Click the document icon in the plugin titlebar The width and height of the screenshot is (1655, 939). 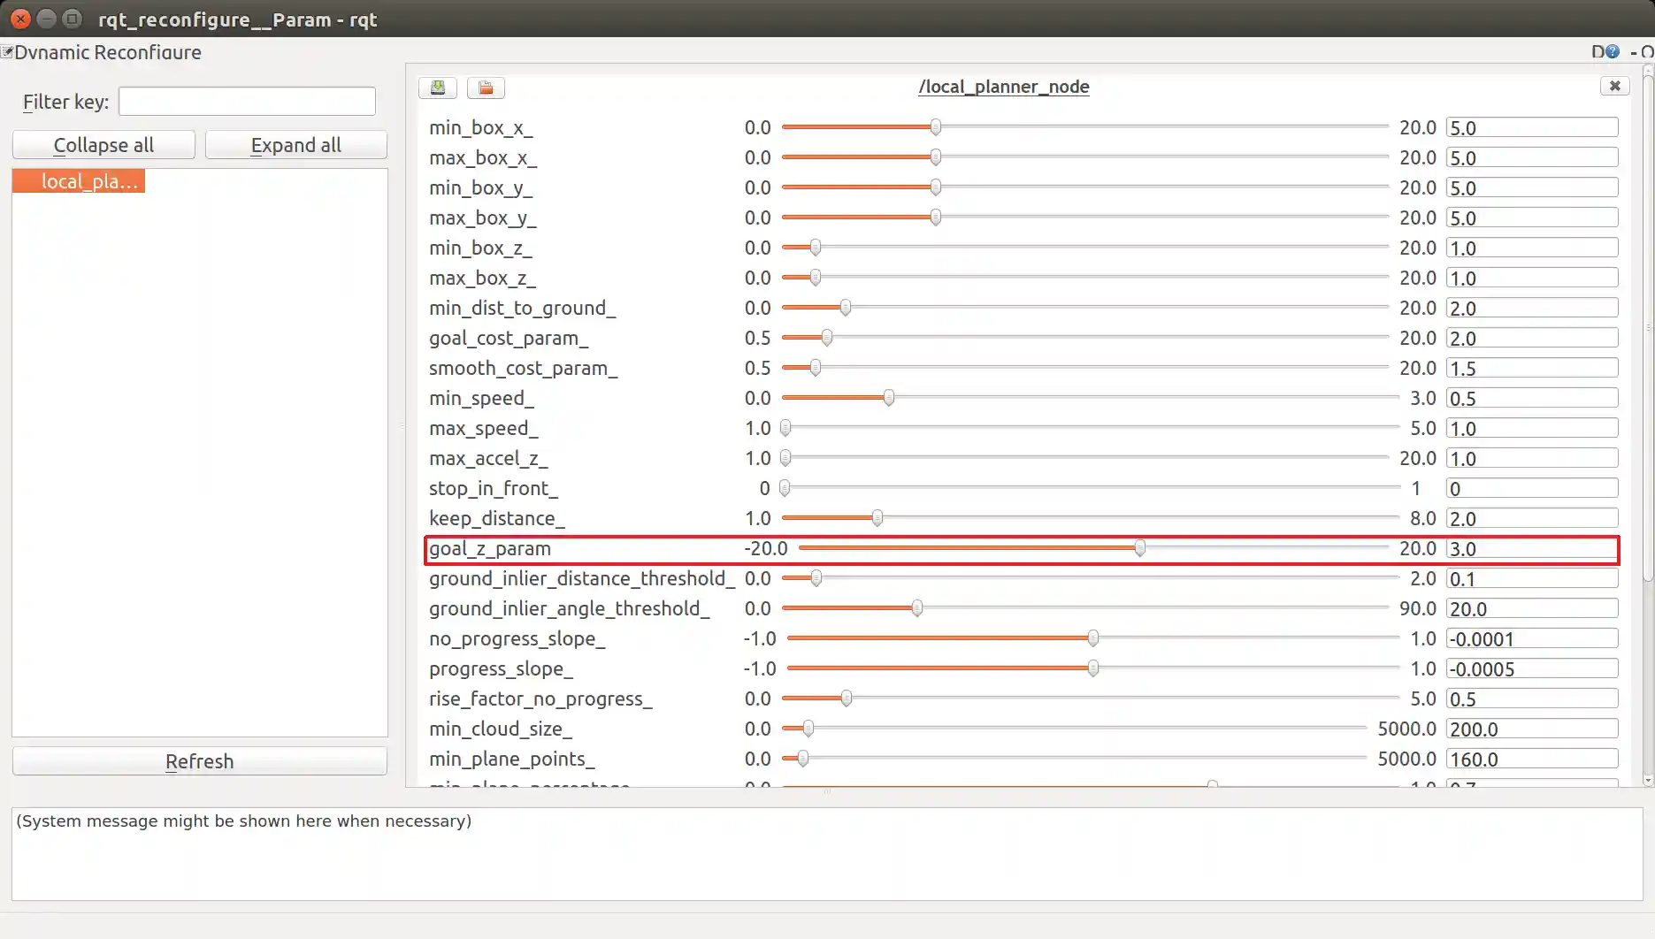[x=1598, y=51]
